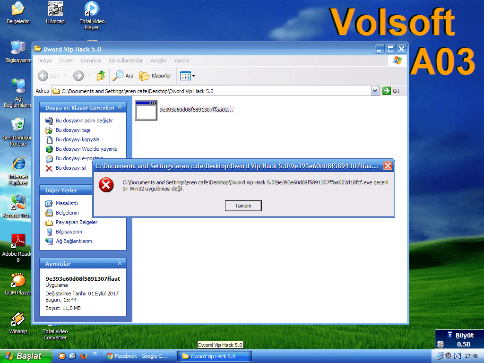
Task: Open HAmcap desktop icon
Action: [x=55, y=13]
